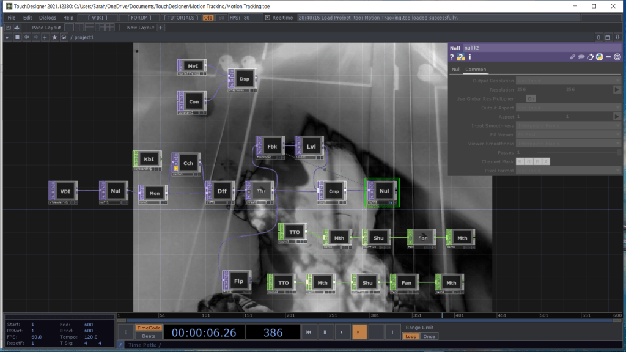Open the Pixel Format dropdown
Viewport: 626px width, 352px height.
pyautogui.click(x=569, y=170)
